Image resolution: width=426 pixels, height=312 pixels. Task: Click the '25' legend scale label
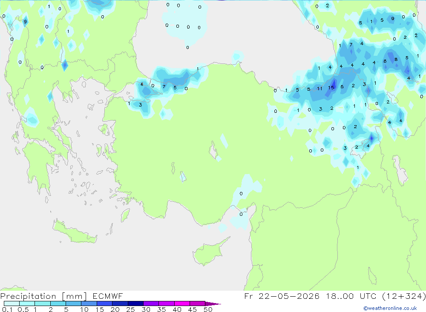(x=130, y=309)
